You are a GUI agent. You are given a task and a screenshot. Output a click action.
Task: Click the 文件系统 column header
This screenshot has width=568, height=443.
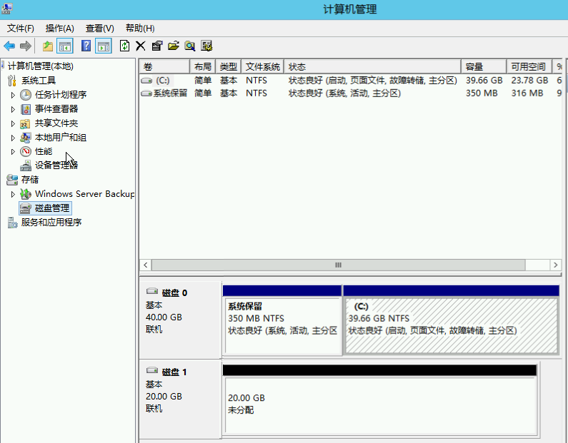[x=263, y=66]
